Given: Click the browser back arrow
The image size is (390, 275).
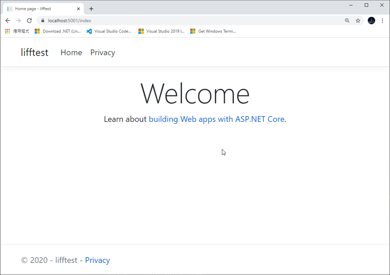Looking at the screenshot, I should pos(8,20).
